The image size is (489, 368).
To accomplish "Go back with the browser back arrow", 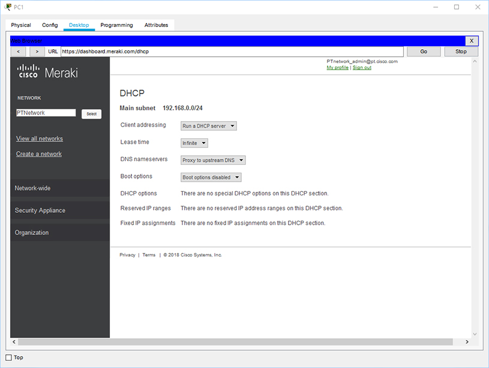I will (19, 52).
